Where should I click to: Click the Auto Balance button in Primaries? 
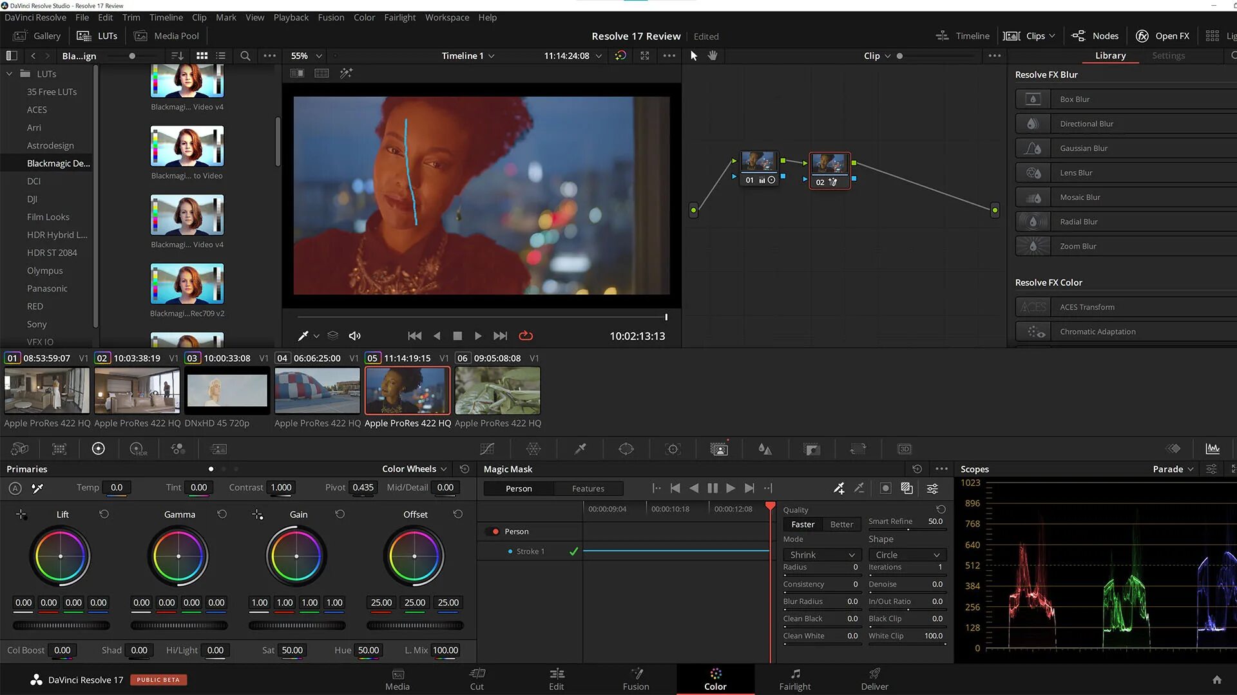tap(15, 488)
